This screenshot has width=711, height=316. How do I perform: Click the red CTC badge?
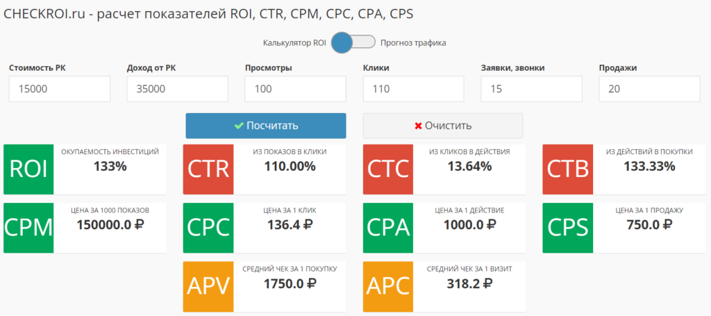coord(388,169)
